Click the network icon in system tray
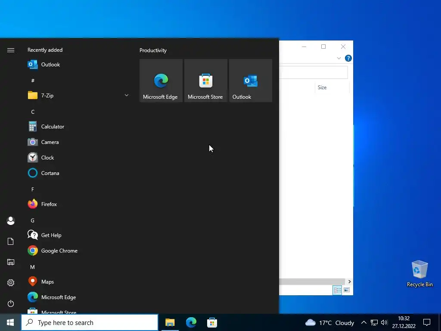The image size is (441, 331). pyautogui.click(x=374, y=322)
